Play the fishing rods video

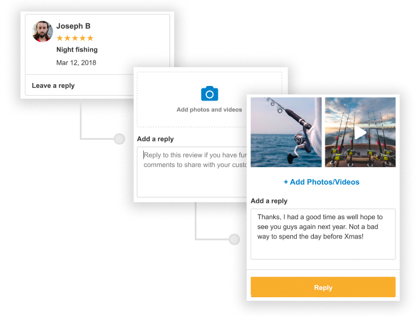pos(360,133)
